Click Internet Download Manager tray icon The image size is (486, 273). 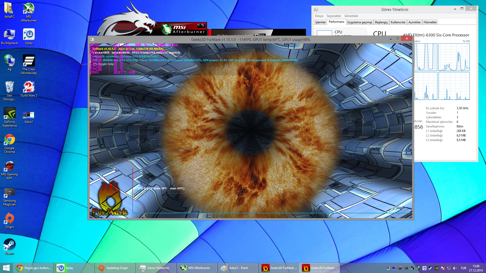(418, 268)
